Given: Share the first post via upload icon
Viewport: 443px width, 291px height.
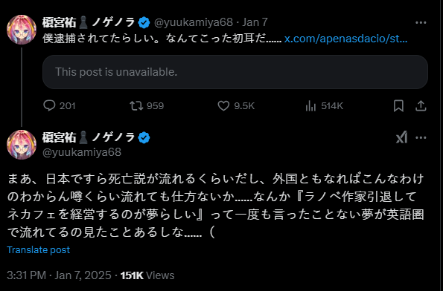Looking at the screenshot, I should (421, 106).
